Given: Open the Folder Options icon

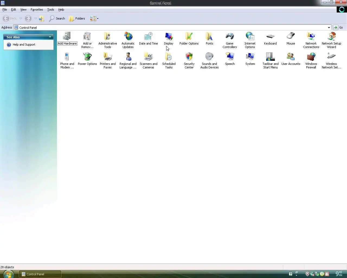Looking at the screenshot, I should pyautogui.click(x=189, y=36).
